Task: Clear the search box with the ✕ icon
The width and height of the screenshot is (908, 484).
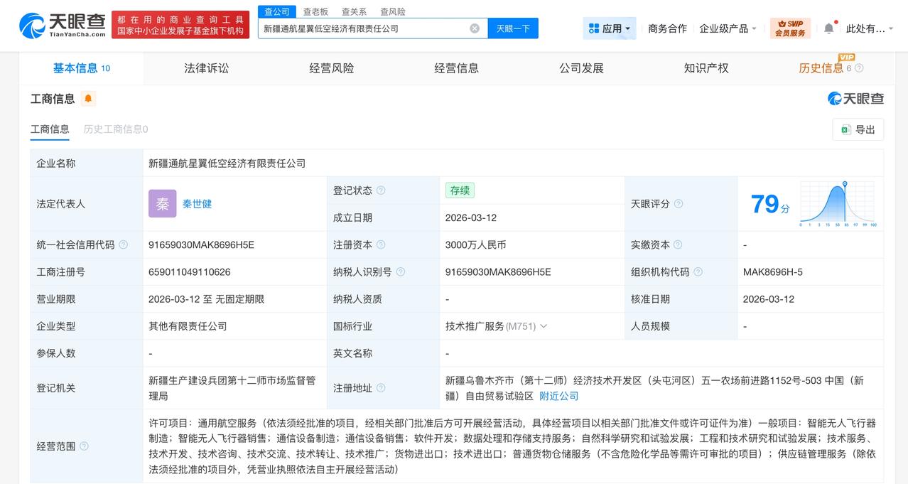Action: (473, 28)
